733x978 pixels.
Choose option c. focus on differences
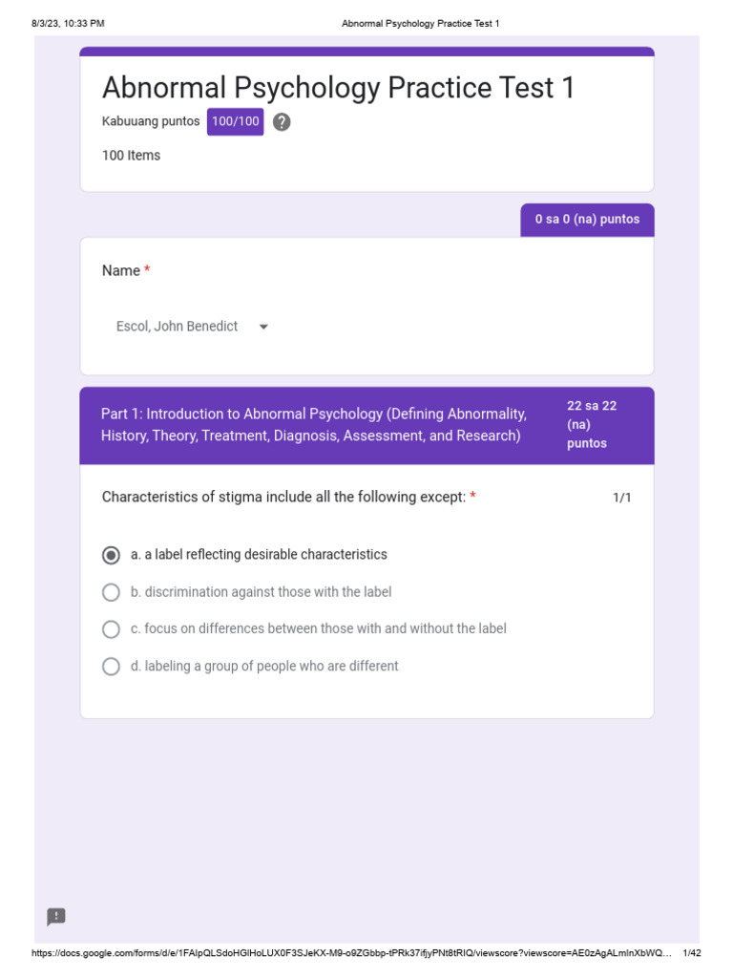click(x=112, y=628)
